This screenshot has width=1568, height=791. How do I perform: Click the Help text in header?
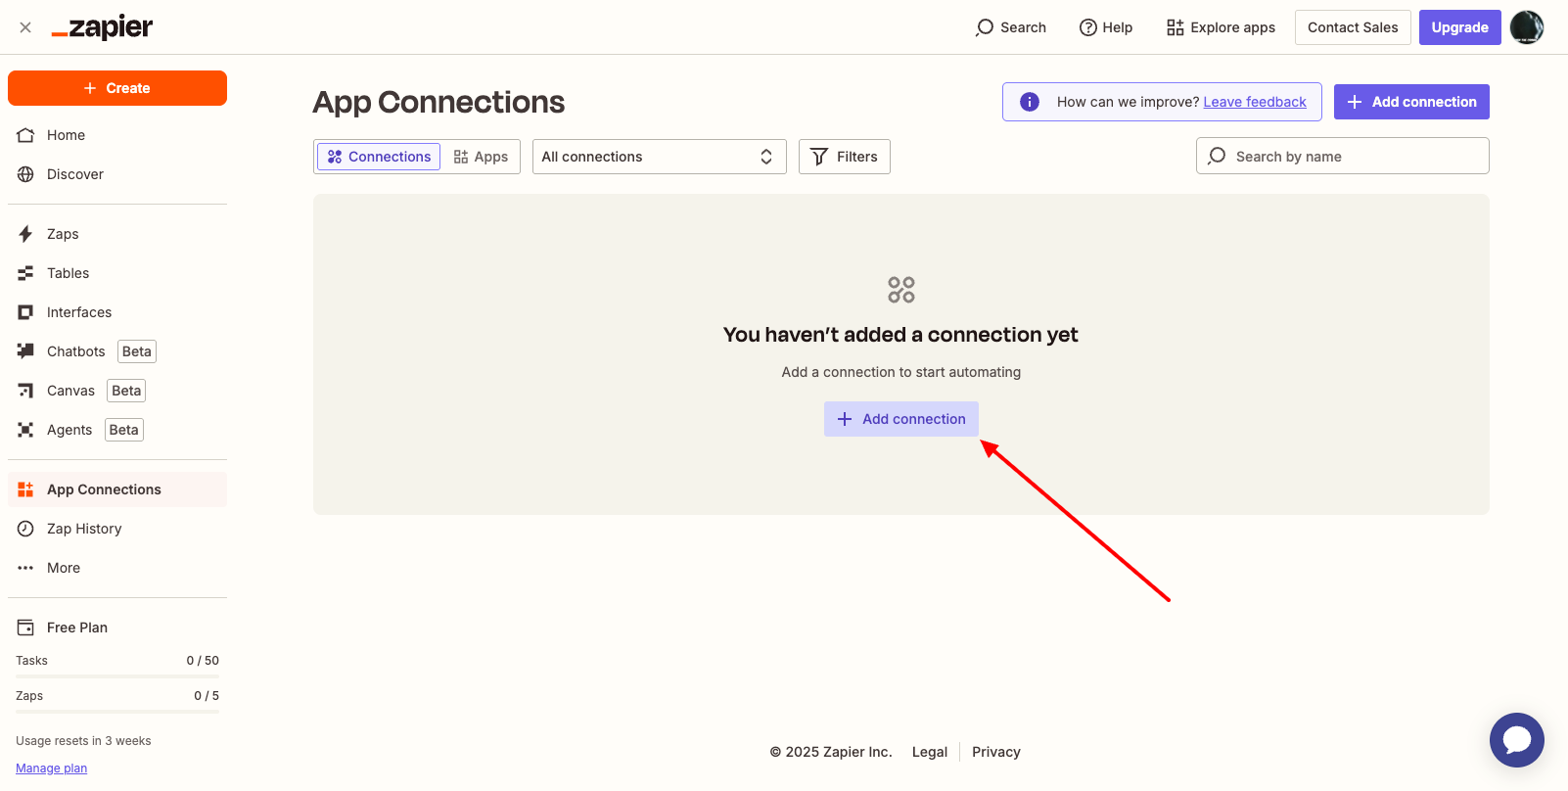point(1117,27)
